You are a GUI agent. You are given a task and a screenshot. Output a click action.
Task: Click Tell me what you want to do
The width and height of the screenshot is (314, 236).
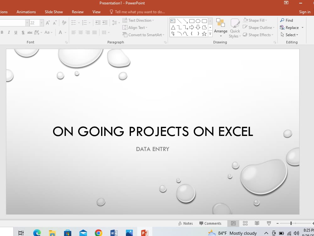pos(138,12)
